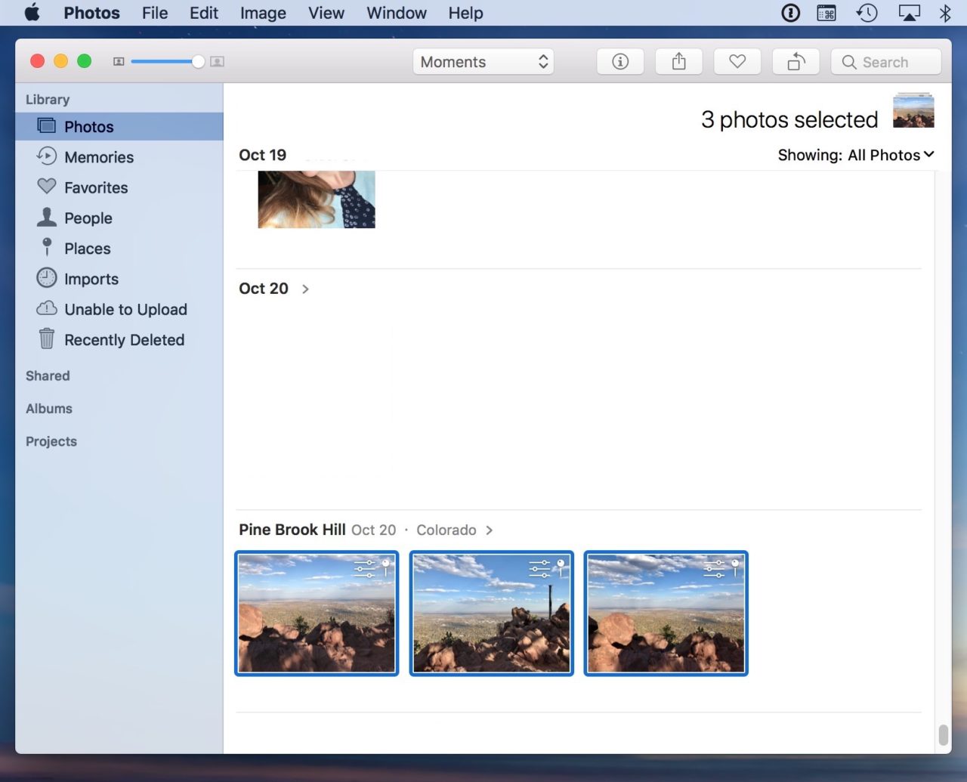Open Favorites in the sidebar

pos(119,187)
